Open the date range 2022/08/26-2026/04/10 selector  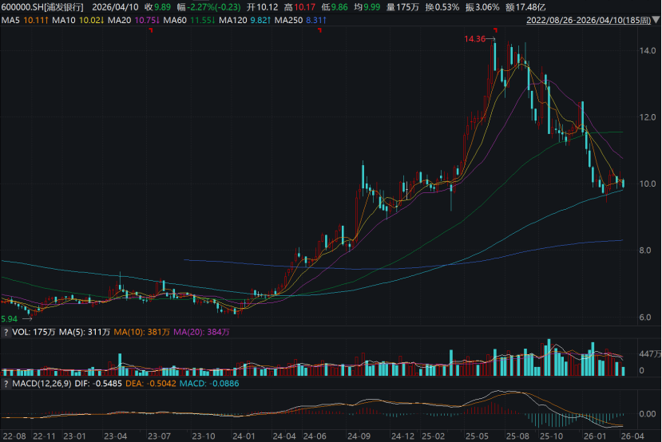pyautogui.click(x=586, y=18)
